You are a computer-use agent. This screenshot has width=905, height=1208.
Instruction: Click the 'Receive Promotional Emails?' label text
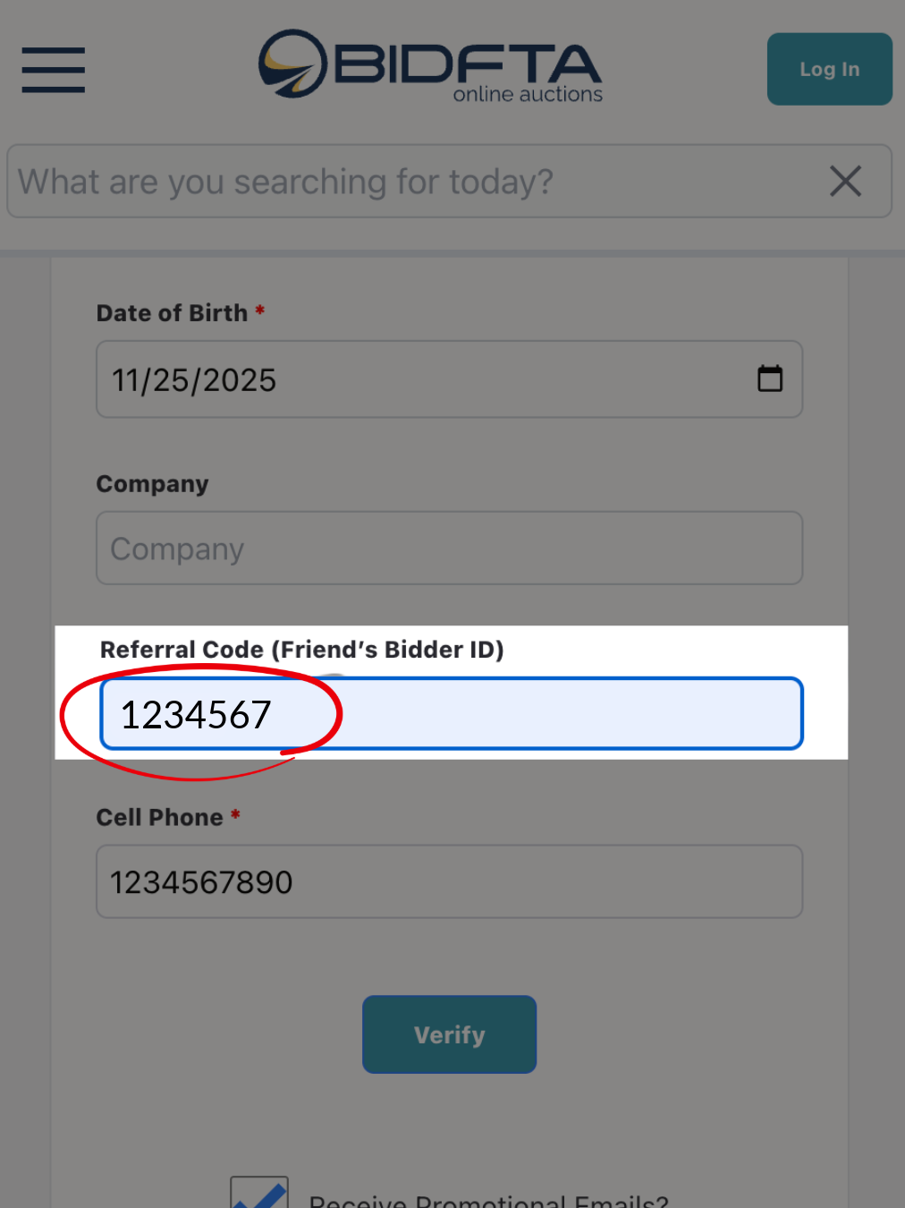[488, 1199]
